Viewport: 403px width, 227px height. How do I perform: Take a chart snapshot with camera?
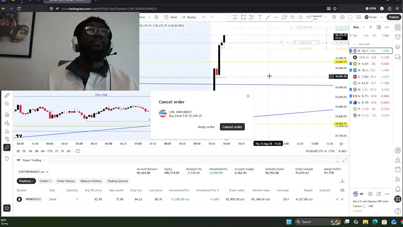click(x=359, y=17)
